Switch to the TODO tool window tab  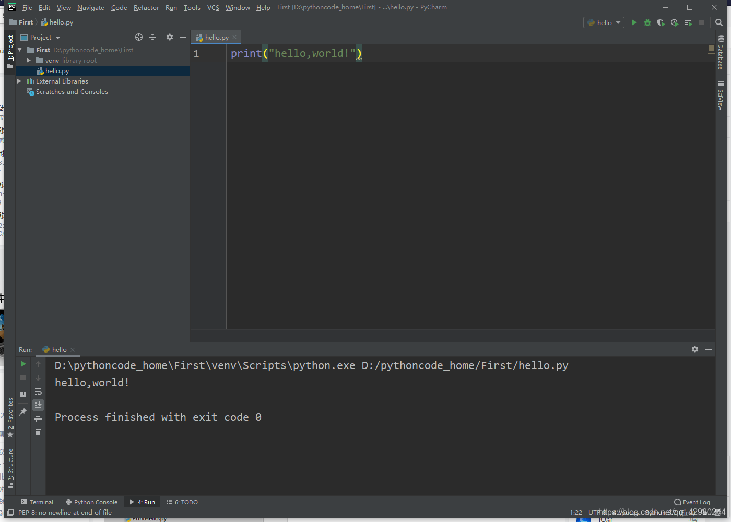click(x=182, y=502)
